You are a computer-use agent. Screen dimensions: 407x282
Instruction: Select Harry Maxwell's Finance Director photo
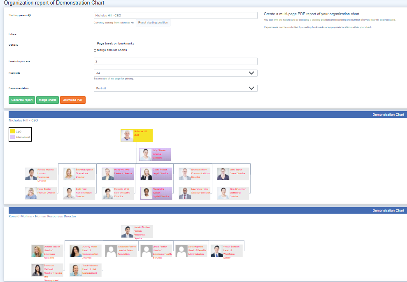108,174
